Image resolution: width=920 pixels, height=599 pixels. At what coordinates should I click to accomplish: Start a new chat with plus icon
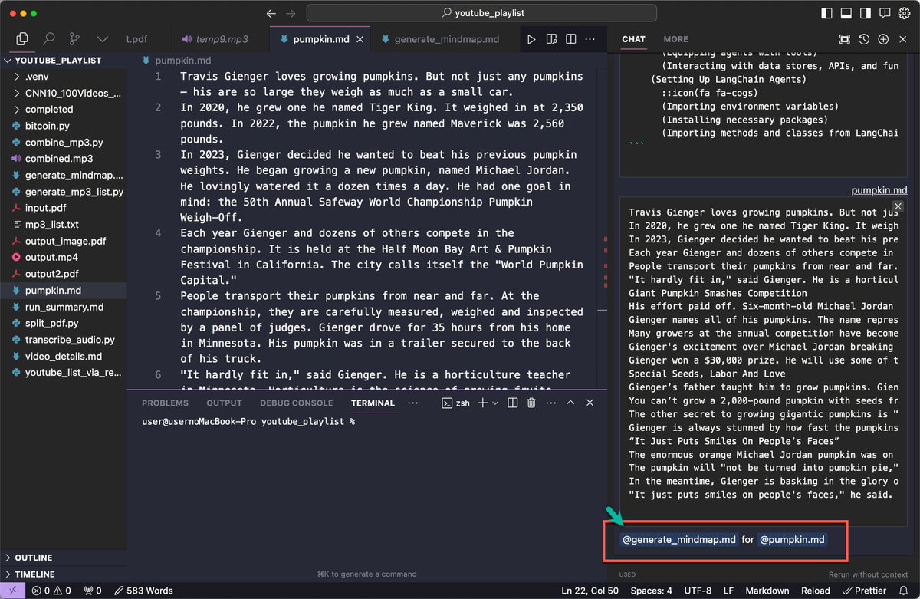883,39
